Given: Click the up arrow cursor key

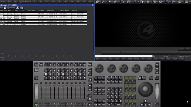Looking at the screenshot, I should pos(145,100).
